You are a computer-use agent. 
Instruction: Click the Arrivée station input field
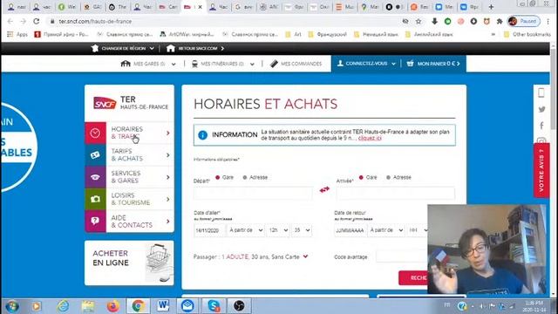pos(395,194)
